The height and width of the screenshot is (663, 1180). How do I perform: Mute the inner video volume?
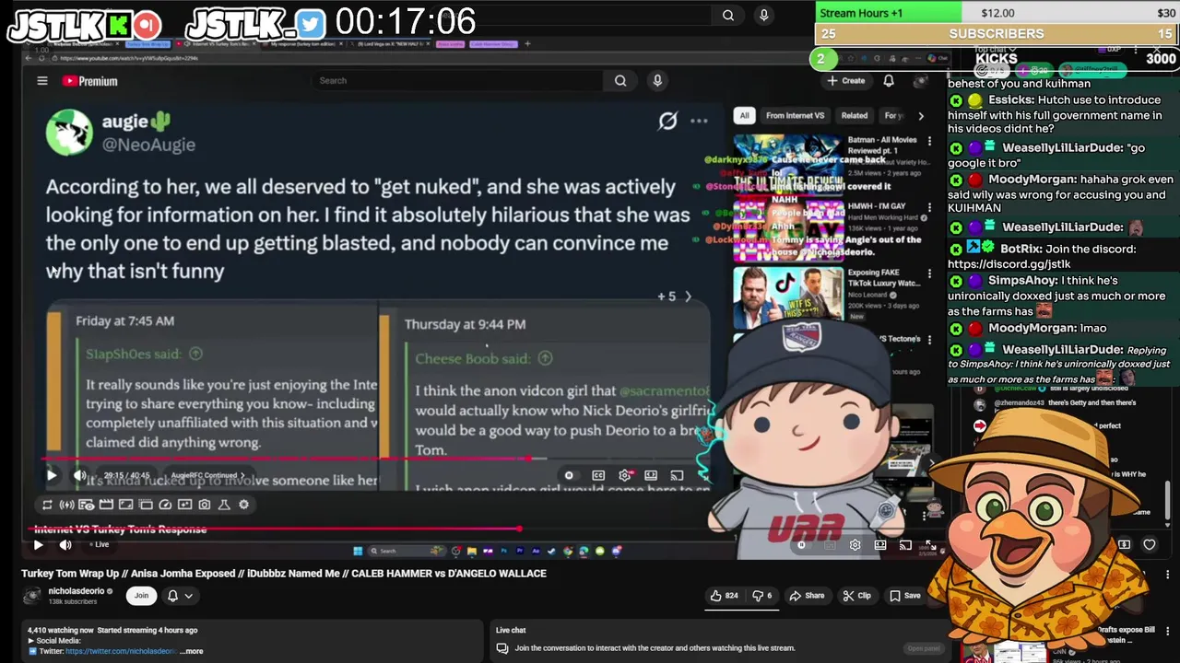pos(80,475)
